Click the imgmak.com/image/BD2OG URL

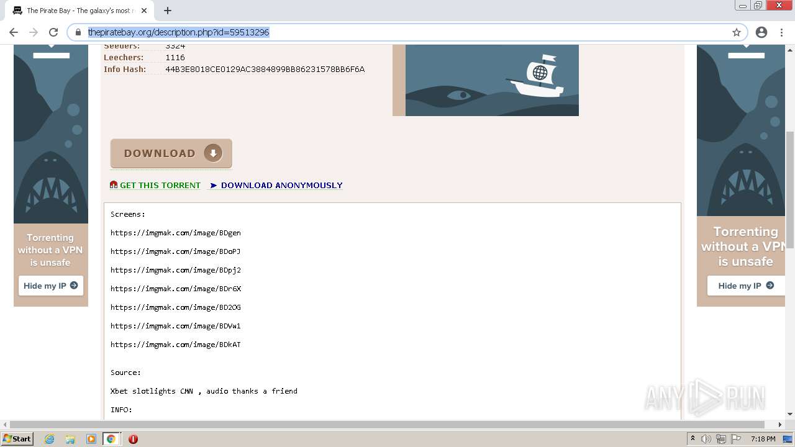(176, 307)
